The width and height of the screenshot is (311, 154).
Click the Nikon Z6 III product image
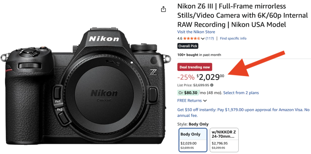(x=86, y=86)
